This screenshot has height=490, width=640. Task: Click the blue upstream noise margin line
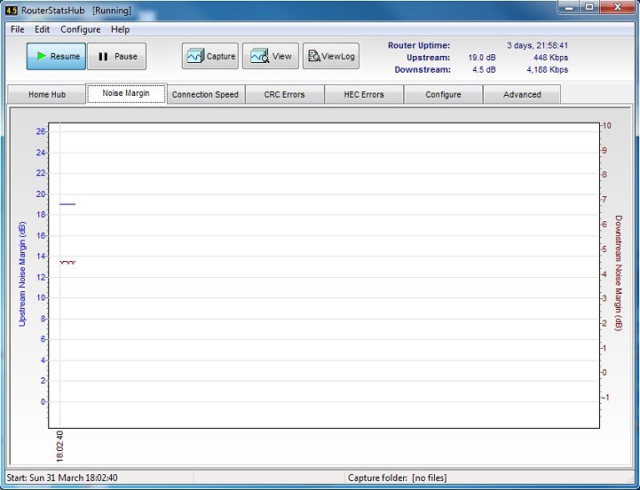pos(67,204)
